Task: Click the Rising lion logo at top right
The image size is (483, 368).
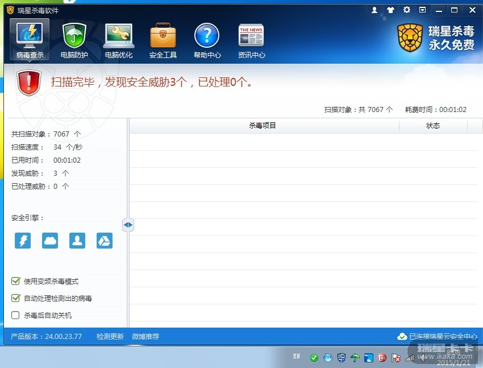Action: point(410,38)
